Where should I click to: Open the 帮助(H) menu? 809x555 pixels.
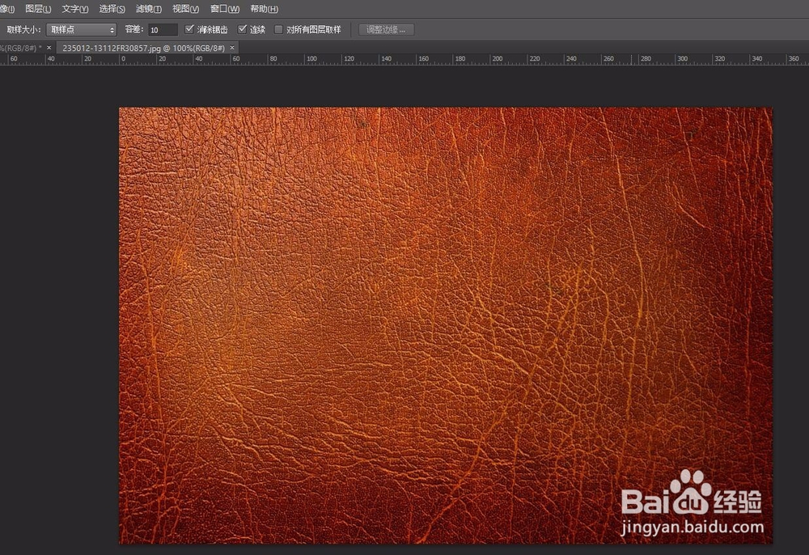(x=264, y=9)
